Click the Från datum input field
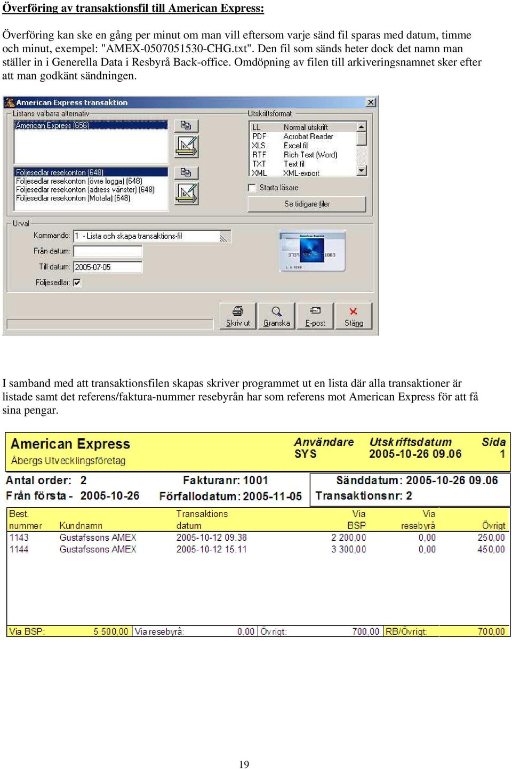Image resolution: width=512 pixels, height=769 pixels. pos(108,251)
